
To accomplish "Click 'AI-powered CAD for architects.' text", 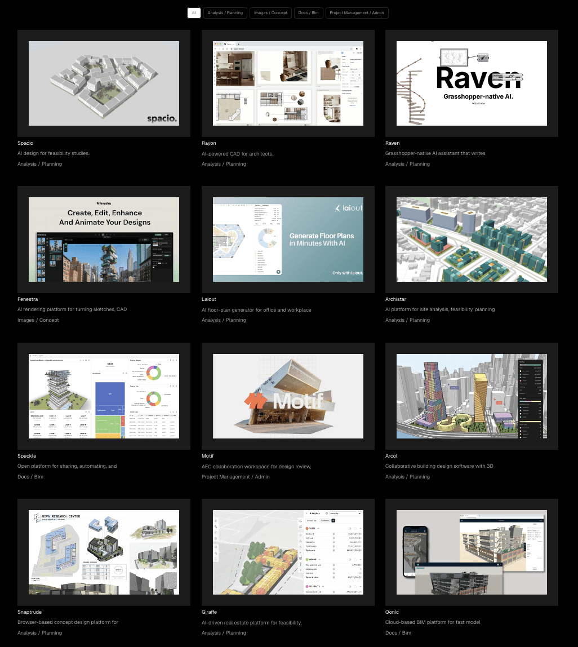I will [x=237, y=154].
